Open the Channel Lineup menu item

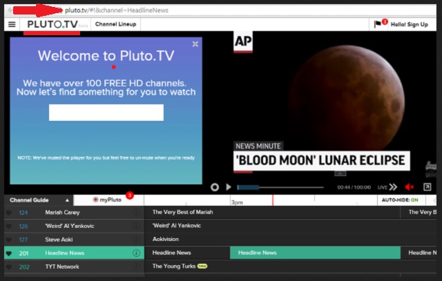pyautogui.click(x=115, y=24)
